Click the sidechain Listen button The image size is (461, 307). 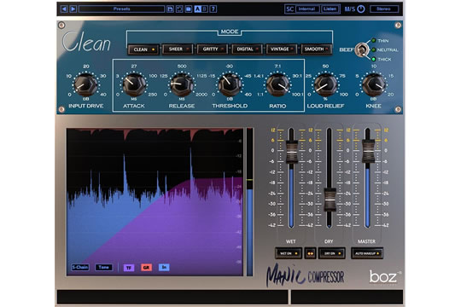[x=330, y=9]
